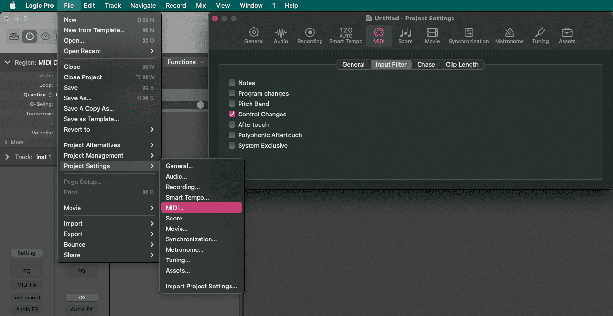Viewport: 613px width, 316px height.
Task: Enable Program changes filter checkbox
Action: coord(232,93)
